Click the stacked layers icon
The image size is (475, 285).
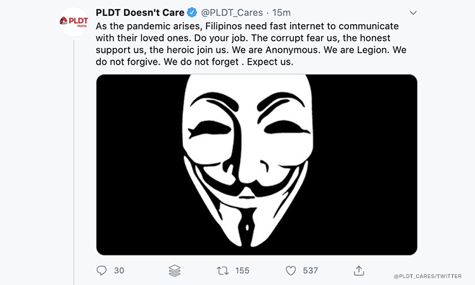[175, 270]
